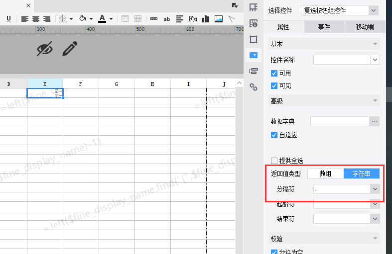Open widget settings side panel

pos(254,55)
